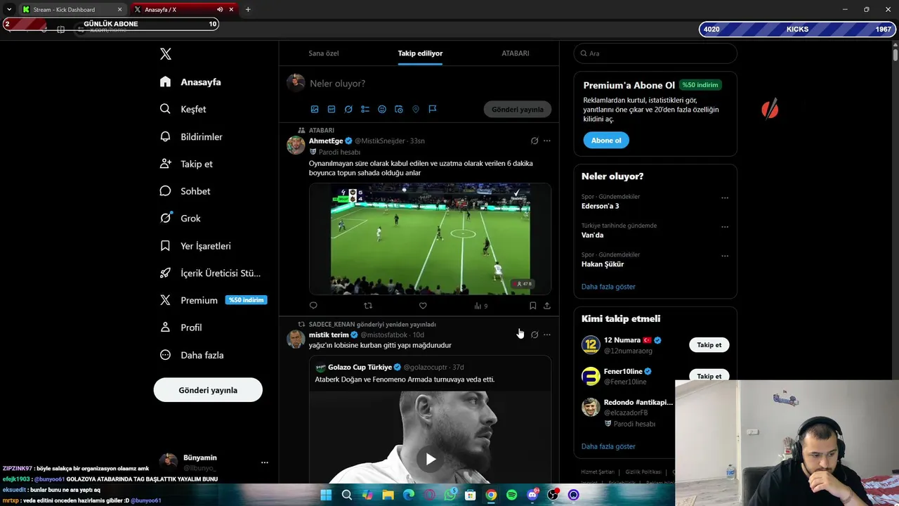Click the X logo in the sidebar
The image size is (899, 506).
click(166, 54)
